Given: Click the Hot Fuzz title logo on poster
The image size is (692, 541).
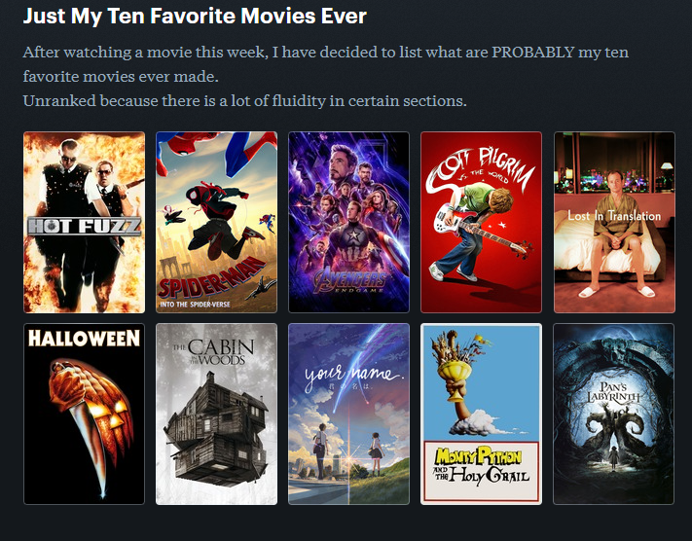Looking at the screenshot, I should [84, 226].
